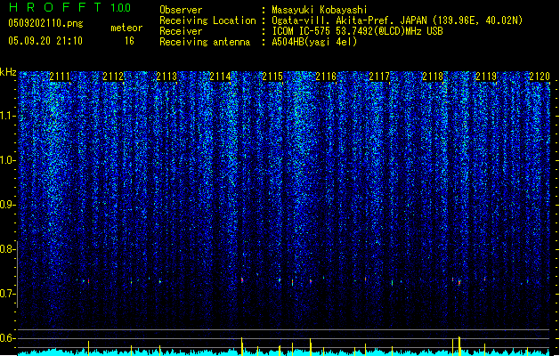This screenshot has height=356, width=560.
Task: Click the "Receiver" field label
Action: tap(181, 31)
